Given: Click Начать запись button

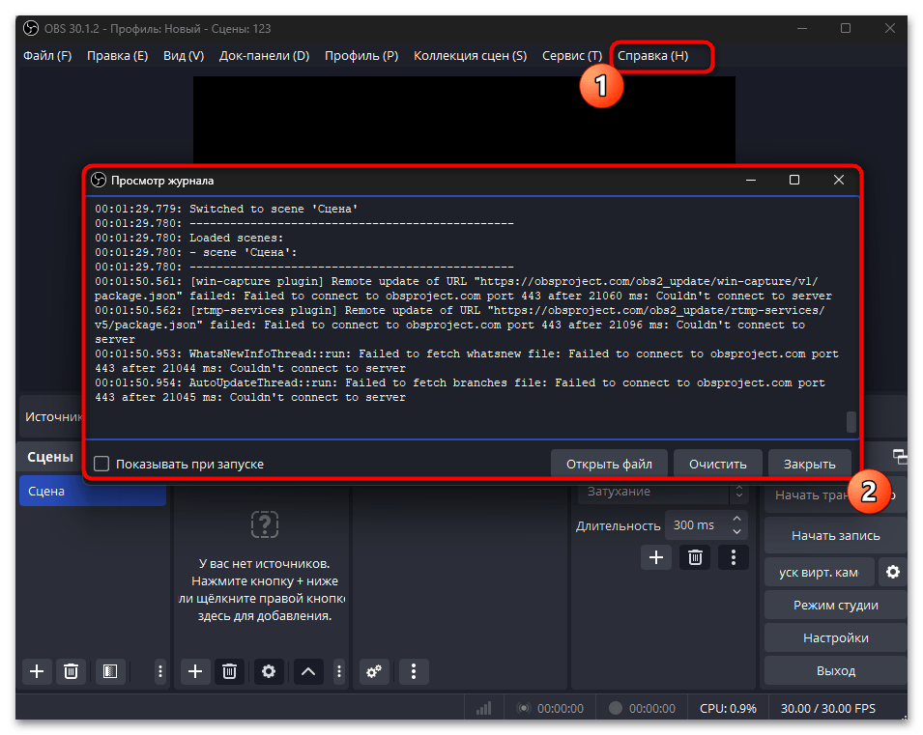Looking at the screenshot, I should (835, 536).
